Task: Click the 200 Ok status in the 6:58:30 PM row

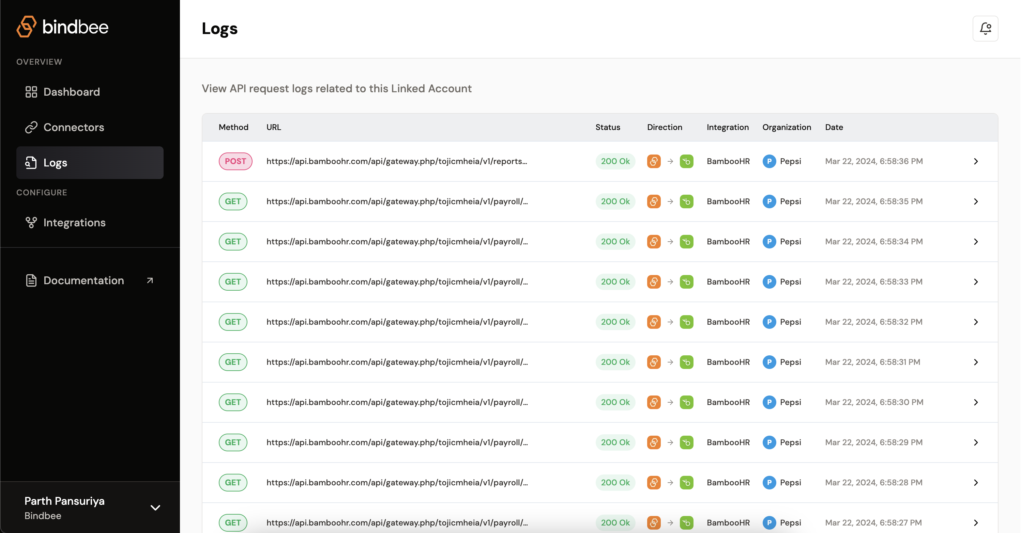Action: click(615, 402)
